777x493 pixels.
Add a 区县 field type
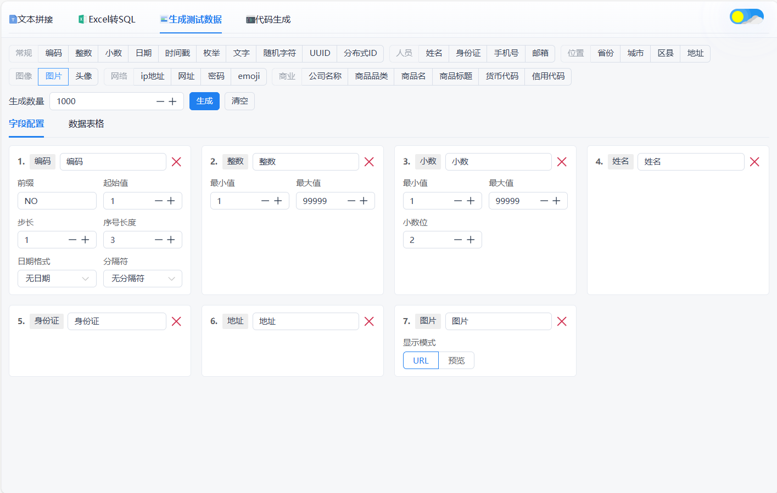(x=666, y=53)
